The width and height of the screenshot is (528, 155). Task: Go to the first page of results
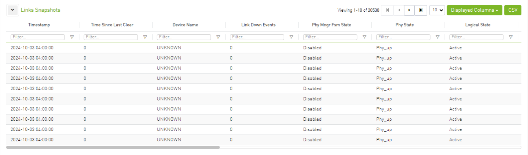click(x=388, y=10)
